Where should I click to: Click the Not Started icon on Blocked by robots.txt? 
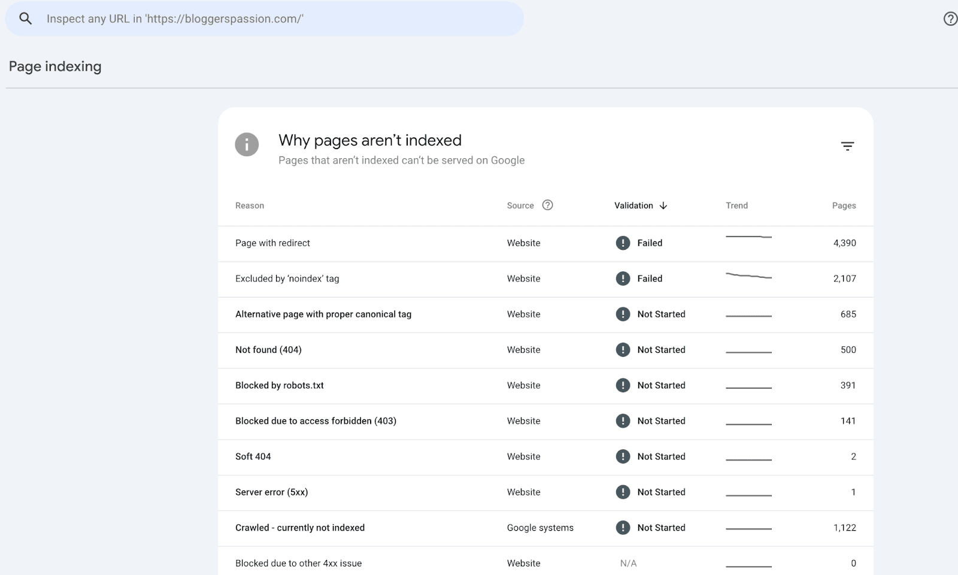tap(623, 385)
